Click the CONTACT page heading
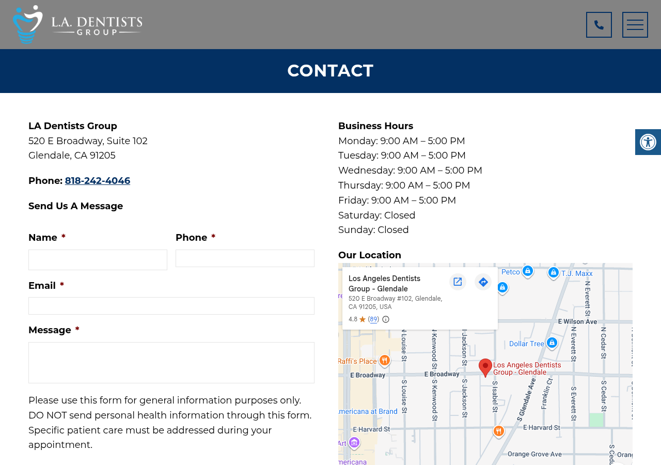This screenshot has height=465, width=661. [x=330, y=71]
